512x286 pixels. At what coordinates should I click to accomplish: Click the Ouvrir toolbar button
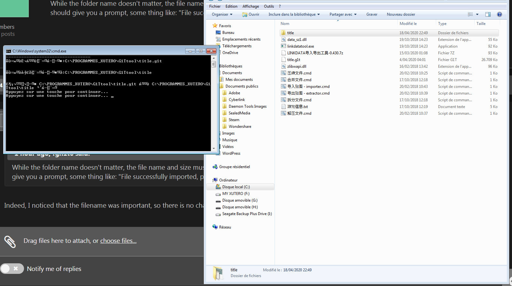[x=251, y=14]
